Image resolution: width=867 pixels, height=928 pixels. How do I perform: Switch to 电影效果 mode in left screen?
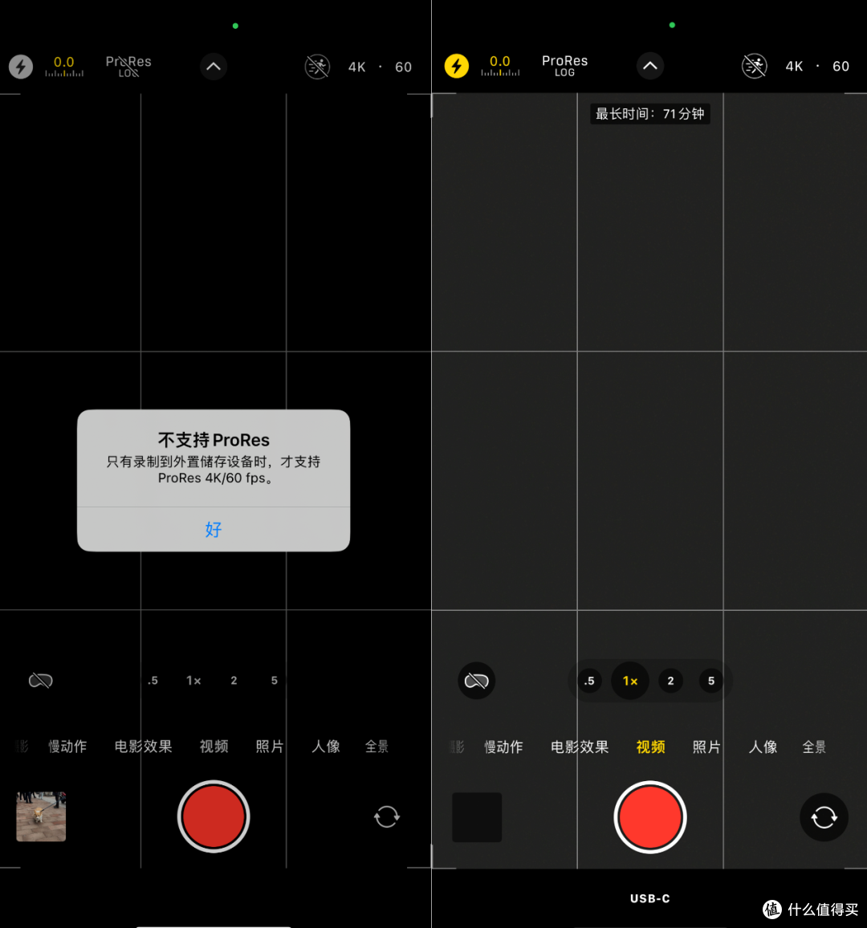143,747
